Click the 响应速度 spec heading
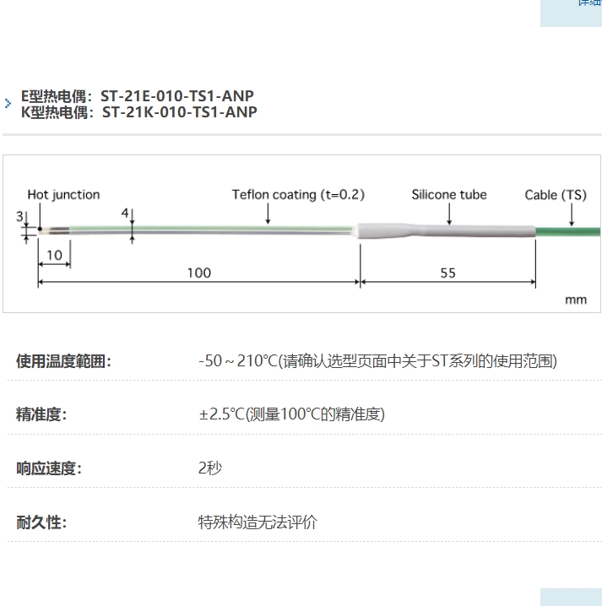 pos(49,468)
